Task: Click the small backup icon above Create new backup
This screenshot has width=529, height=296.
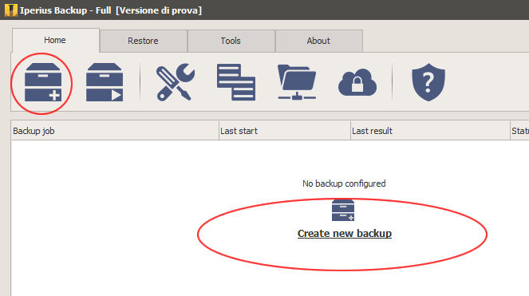Action: click(343, 211)
